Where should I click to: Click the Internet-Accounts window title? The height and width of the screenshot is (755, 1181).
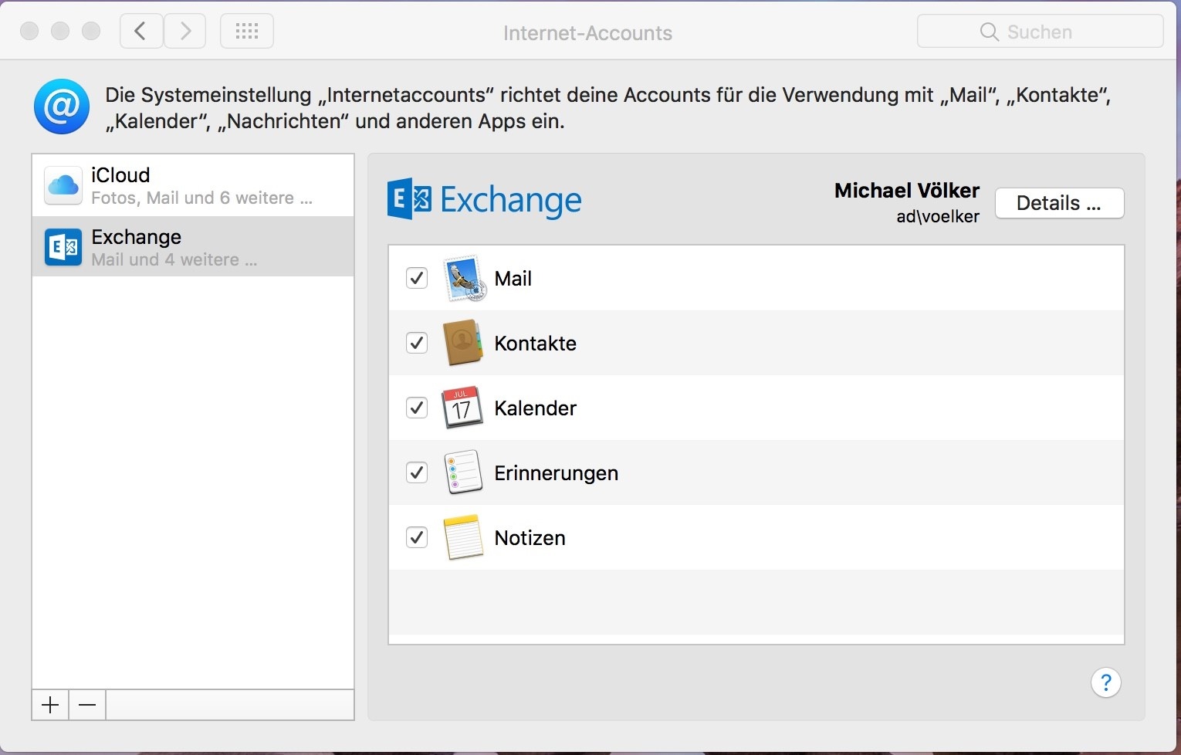coord(587,33)
